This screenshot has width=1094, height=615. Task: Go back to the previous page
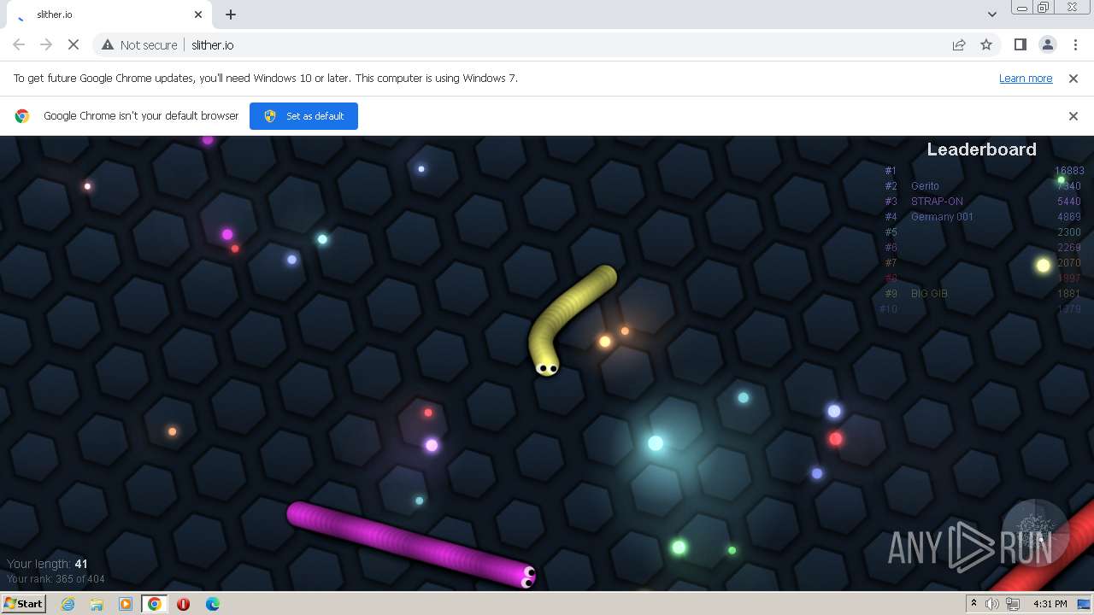point(19,44)
